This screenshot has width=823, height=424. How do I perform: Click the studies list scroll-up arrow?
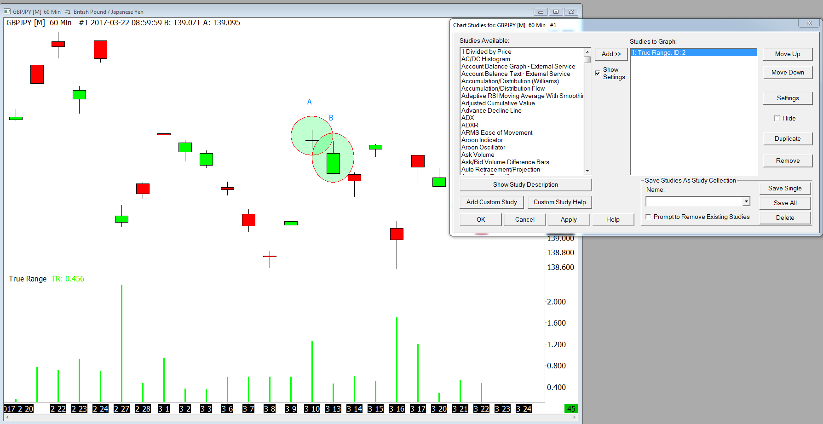point(587,52)
